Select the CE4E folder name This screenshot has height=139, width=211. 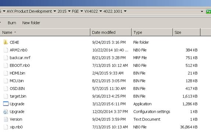(x=14, y=43)
